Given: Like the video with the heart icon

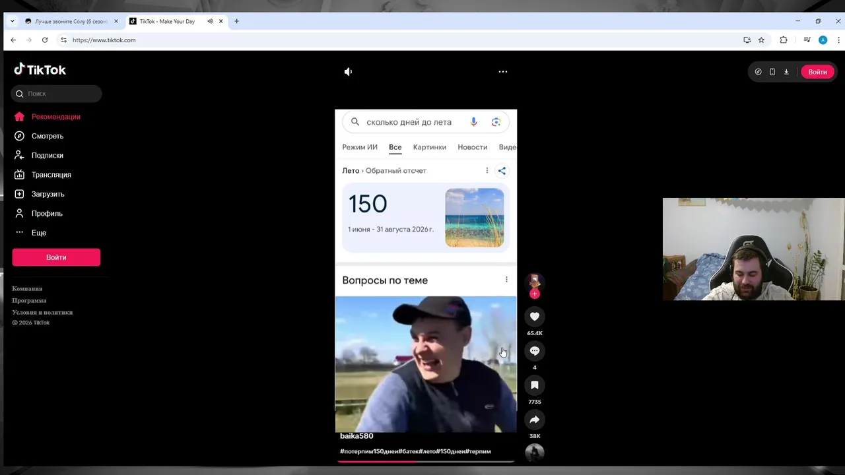Looking at the screenshot, I should point(535,317).
